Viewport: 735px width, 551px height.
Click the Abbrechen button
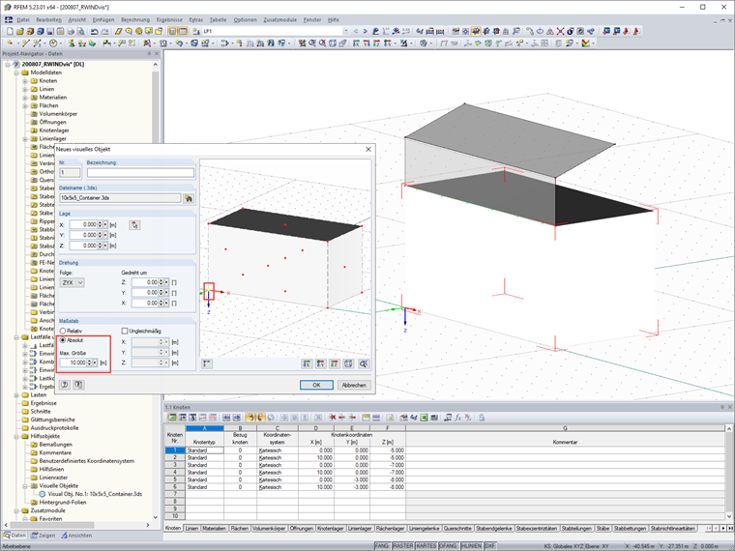pos(353,385)
